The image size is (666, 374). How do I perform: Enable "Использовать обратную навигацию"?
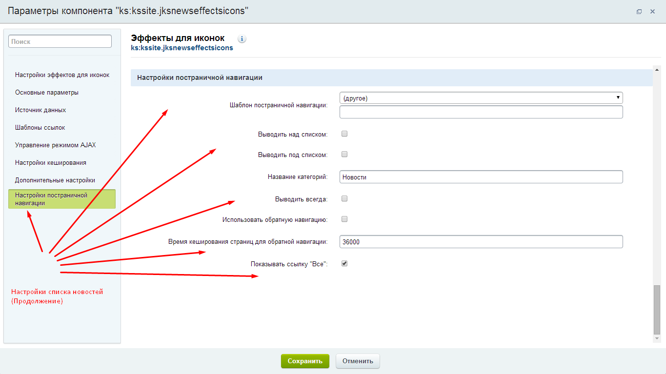(344, 218)
